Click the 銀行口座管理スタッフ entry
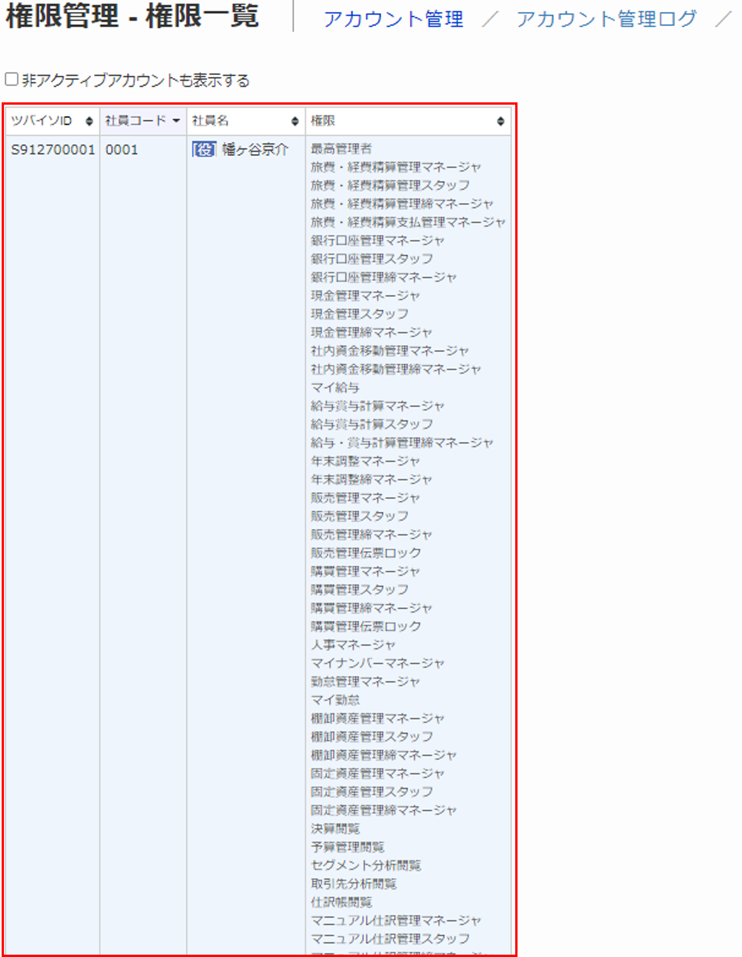The height and width of the screenshot is (957, 742). tap(372, 259)
